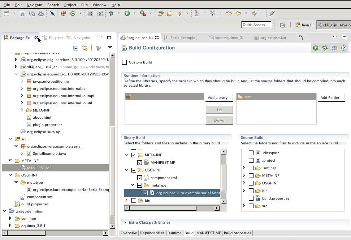This screenshot has height=240, width=351.
Task: Expand .settings folder in Source Build
Action: click(244, 168)
